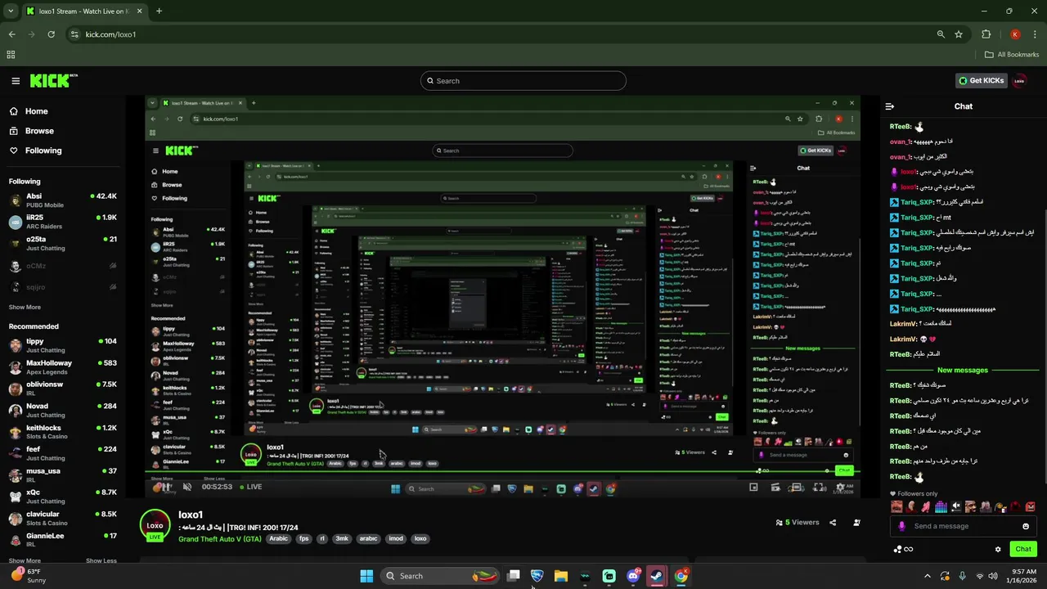Focus the Kick search field
The width and height of the screenshot is (1047, 589).
click(x=523, y=81)
